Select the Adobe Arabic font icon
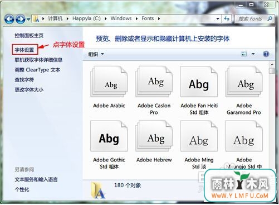Screen dimensions: 279x205 pyautogui.click(x=109, y=82)
